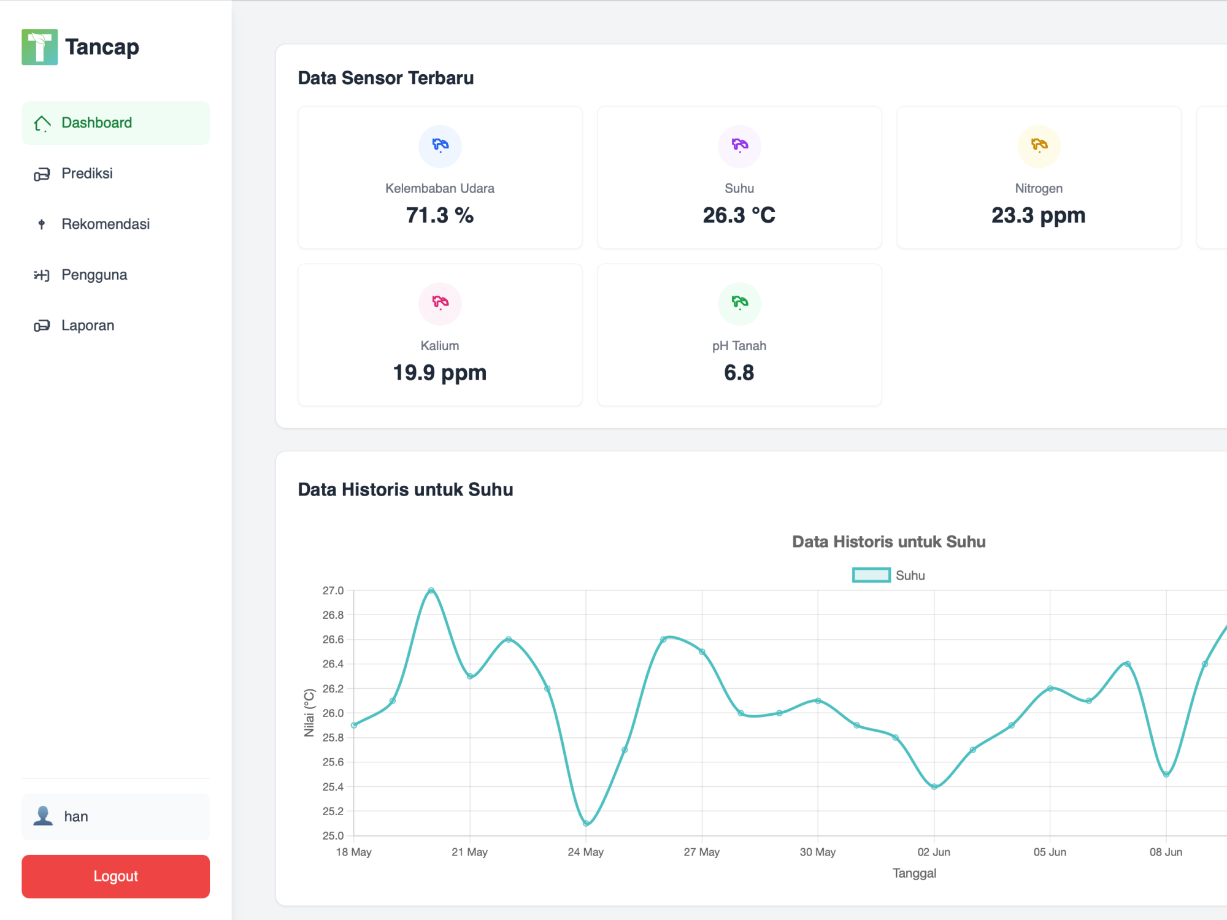Click the 27.0 peak data point

coord(431,591)
